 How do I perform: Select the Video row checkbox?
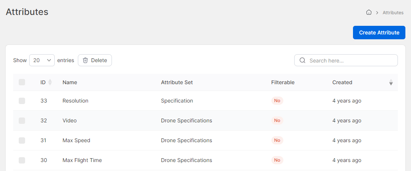pos(22,120)
